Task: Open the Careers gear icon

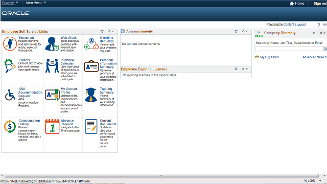Action: (x=10, y=66)
